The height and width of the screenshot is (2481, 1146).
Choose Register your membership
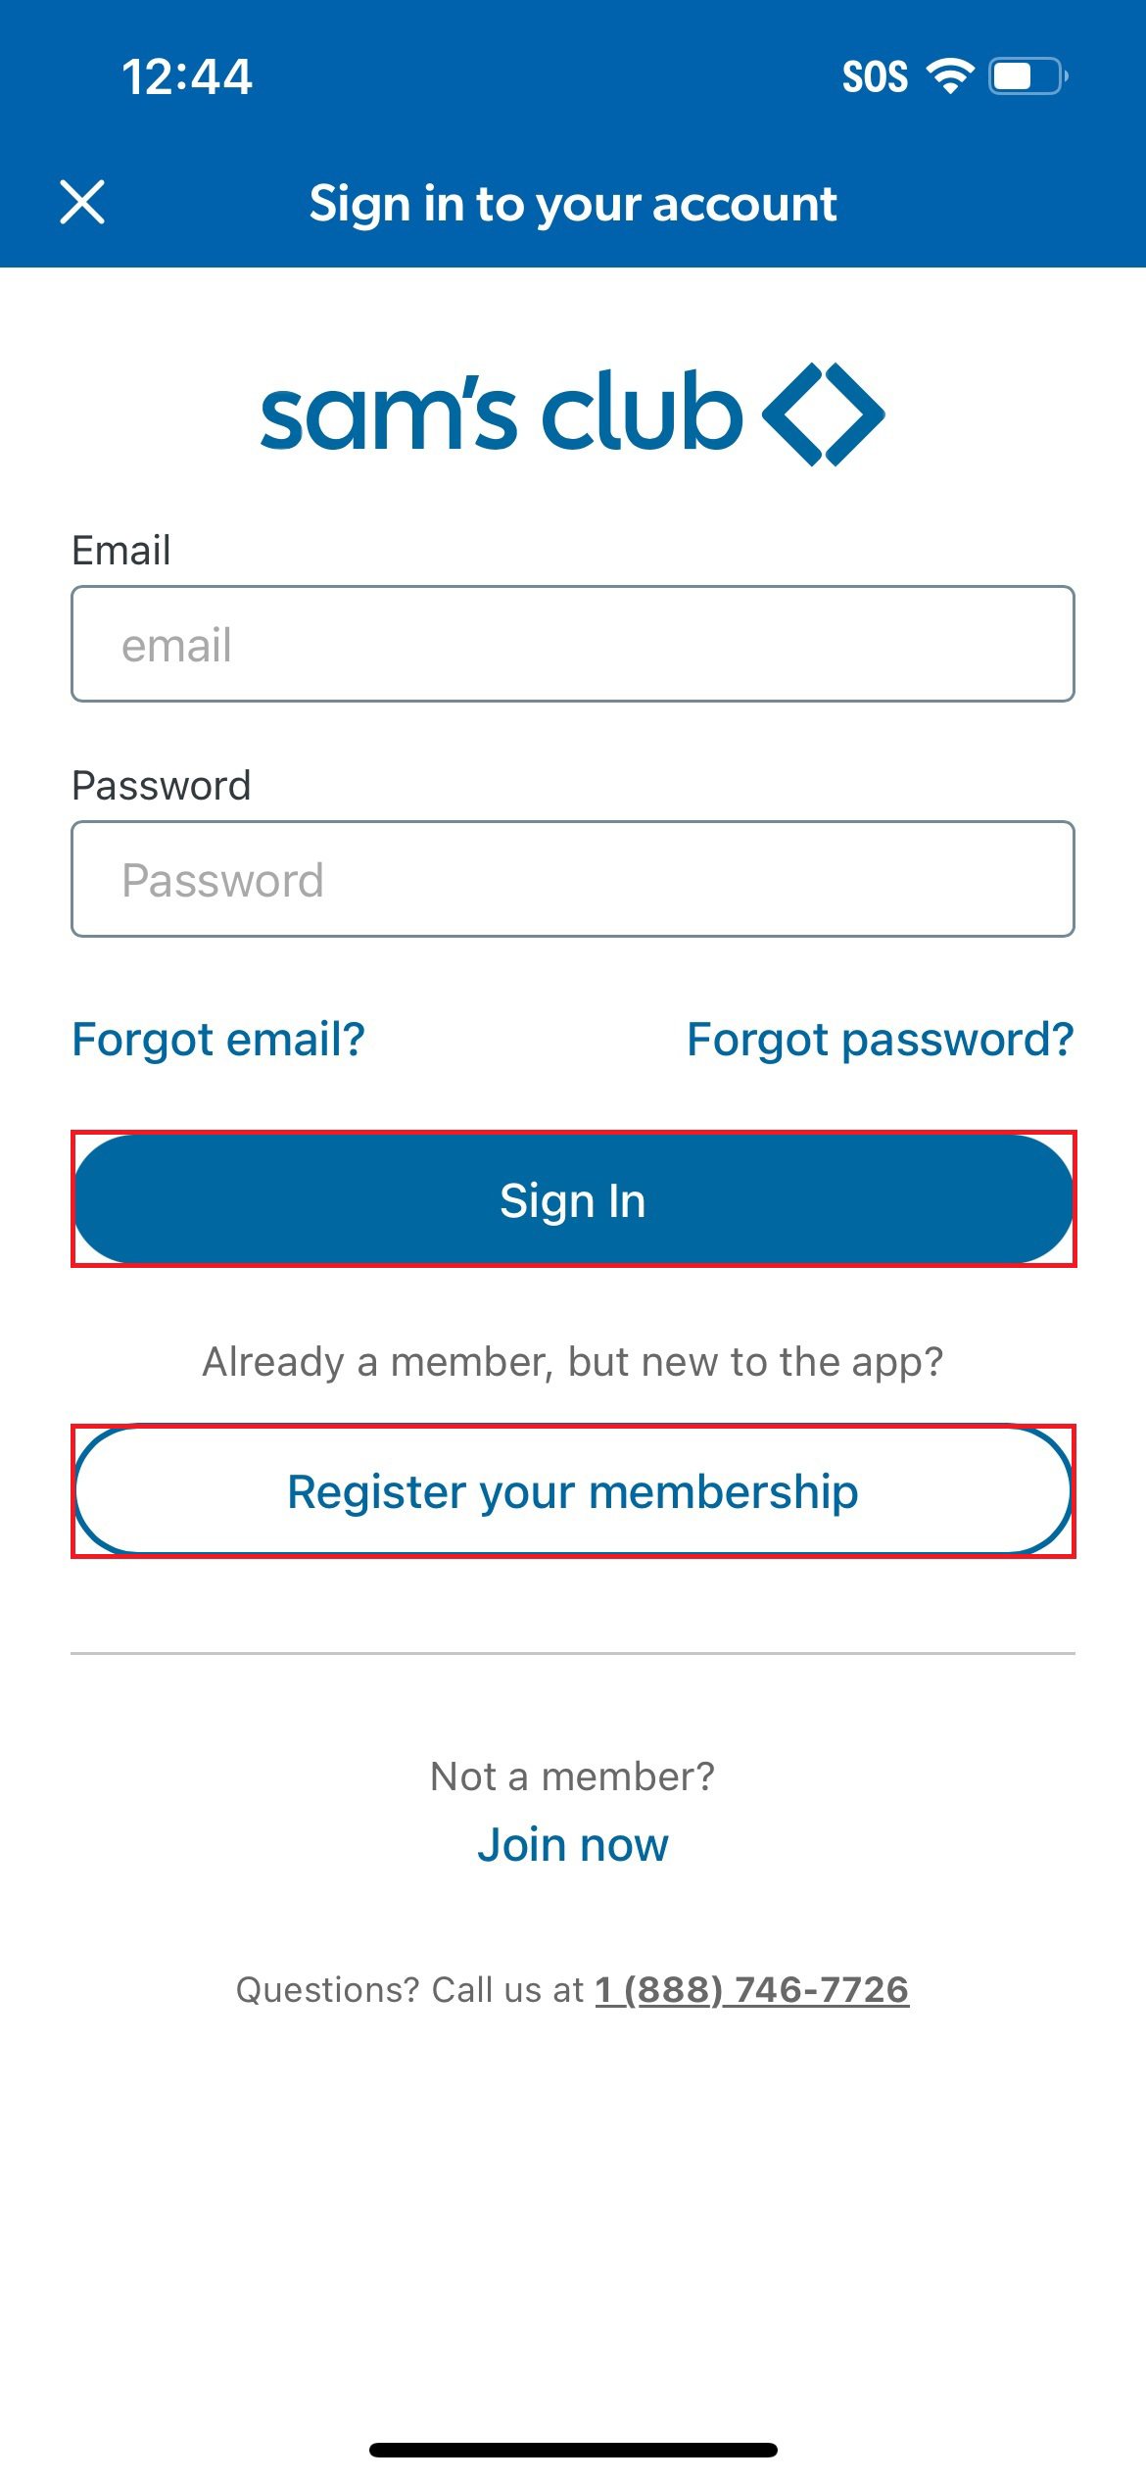pos(573,1491)
